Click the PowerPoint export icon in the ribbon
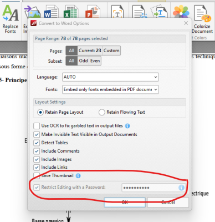This screenshot has width=215, height=222. coord(93,12)
